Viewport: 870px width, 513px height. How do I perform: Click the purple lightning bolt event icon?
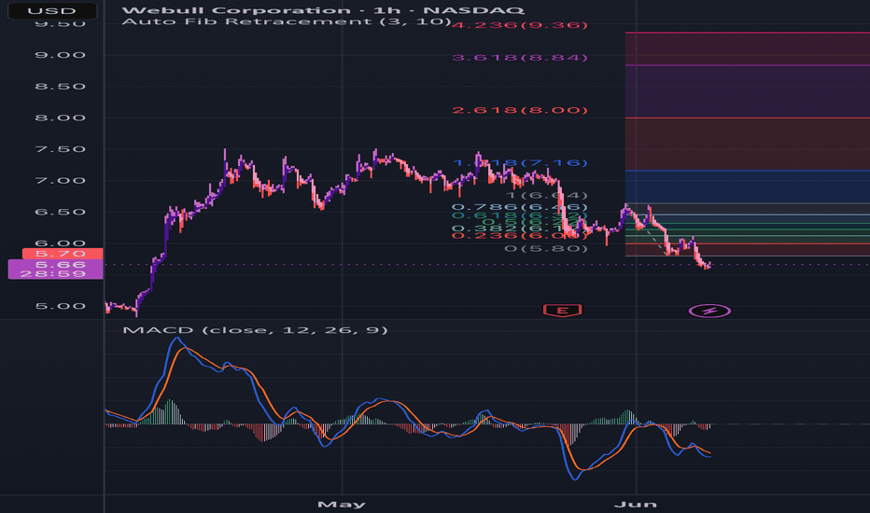click(709, 312)
